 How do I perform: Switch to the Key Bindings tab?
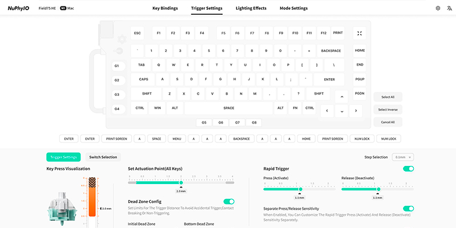[165, 9]
